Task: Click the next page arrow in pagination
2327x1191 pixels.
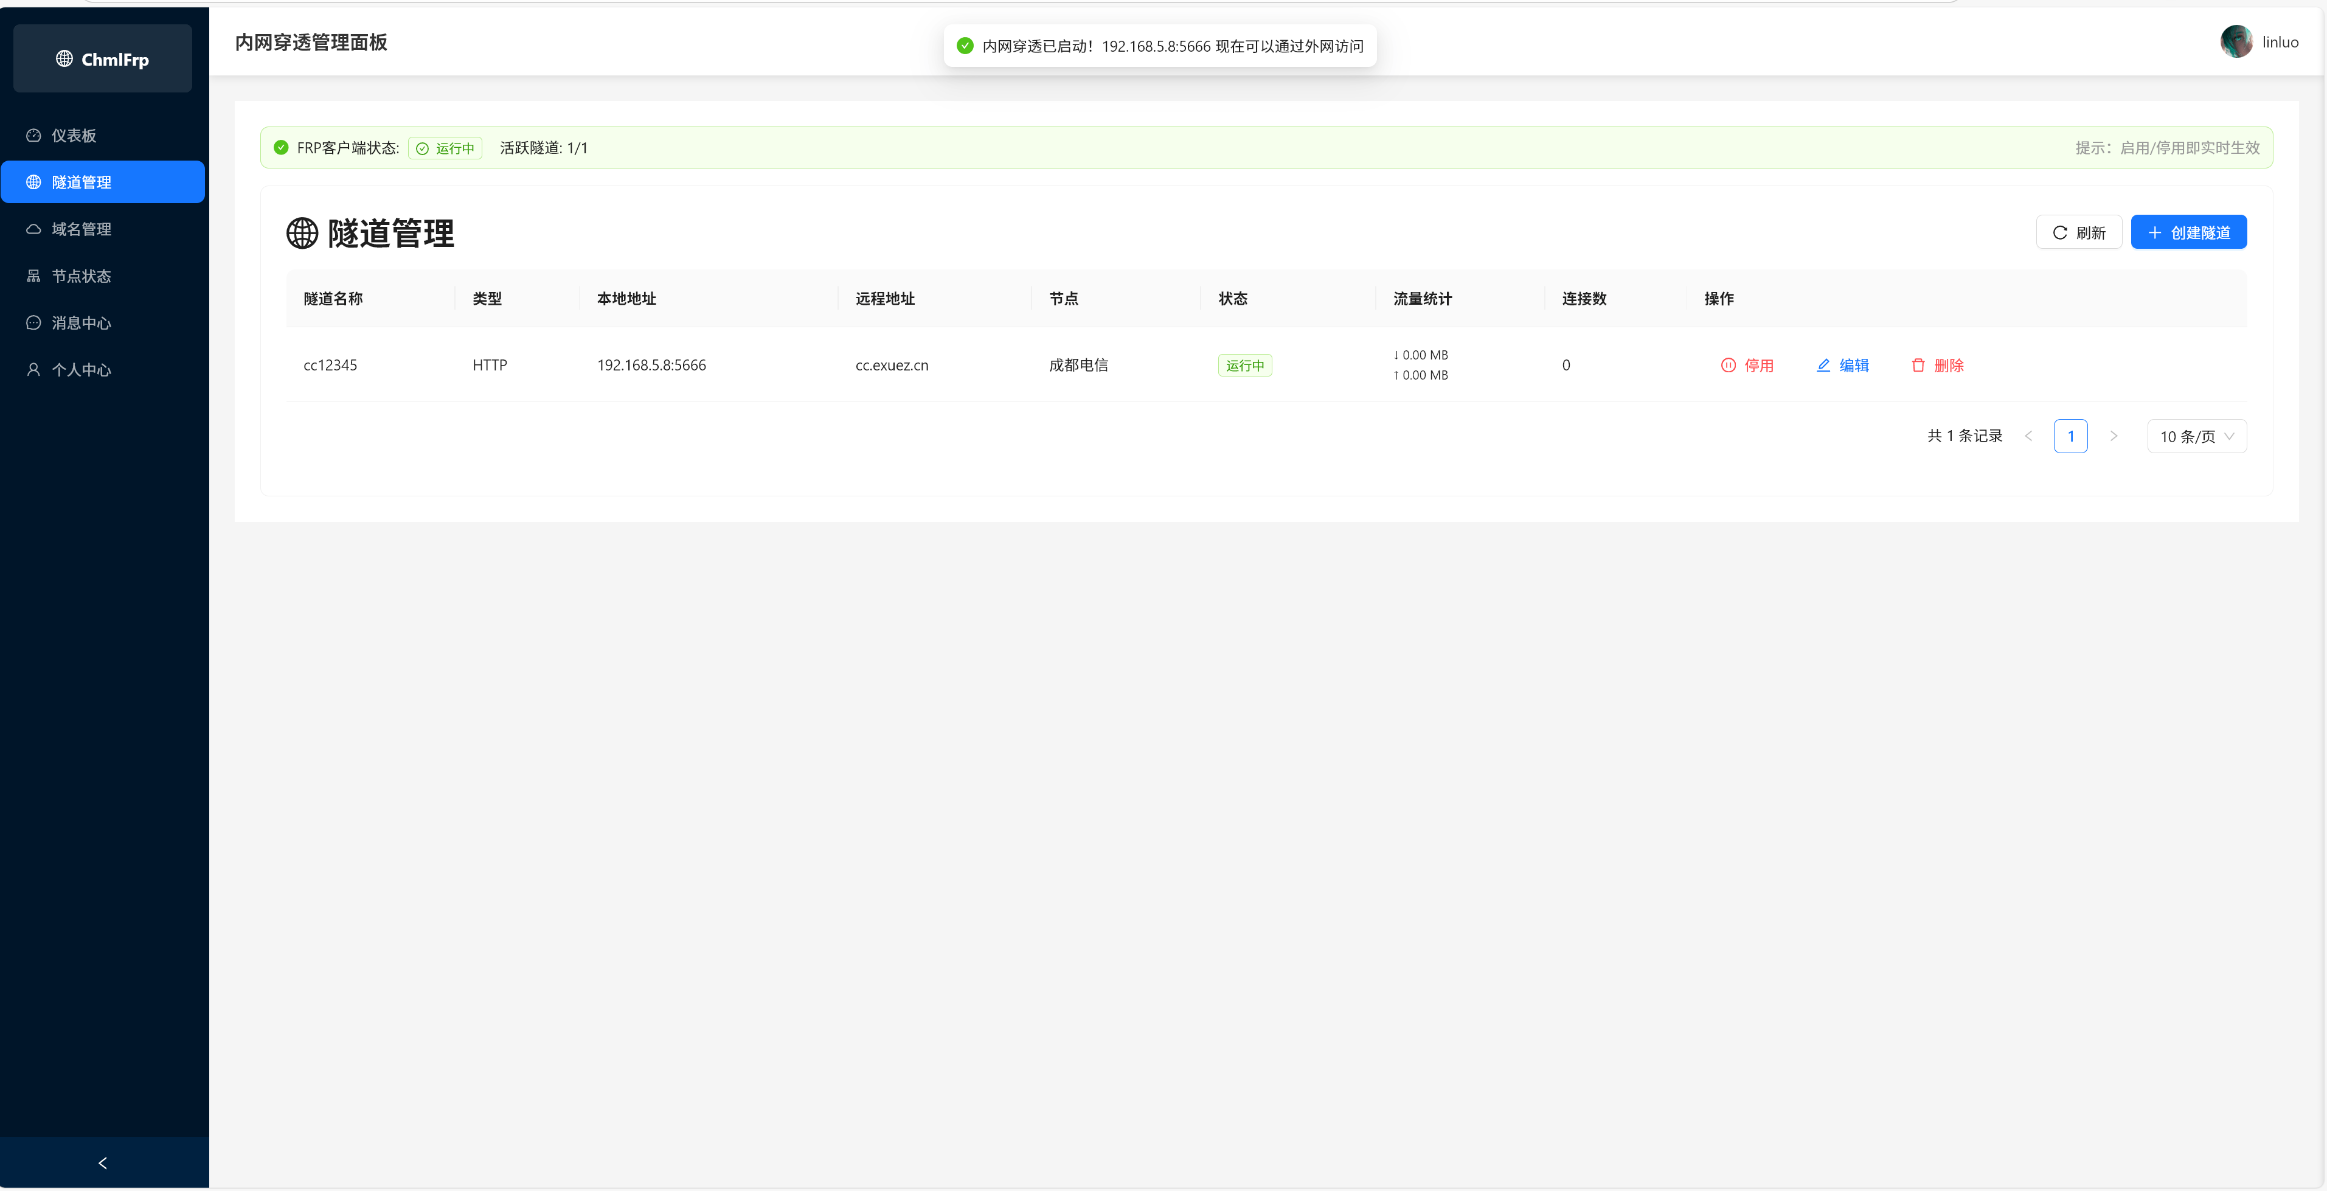Action: [x=2114, y=436]
